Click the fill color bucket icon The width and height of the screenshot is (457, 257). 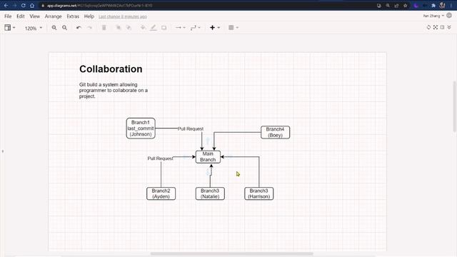[143, 28]
